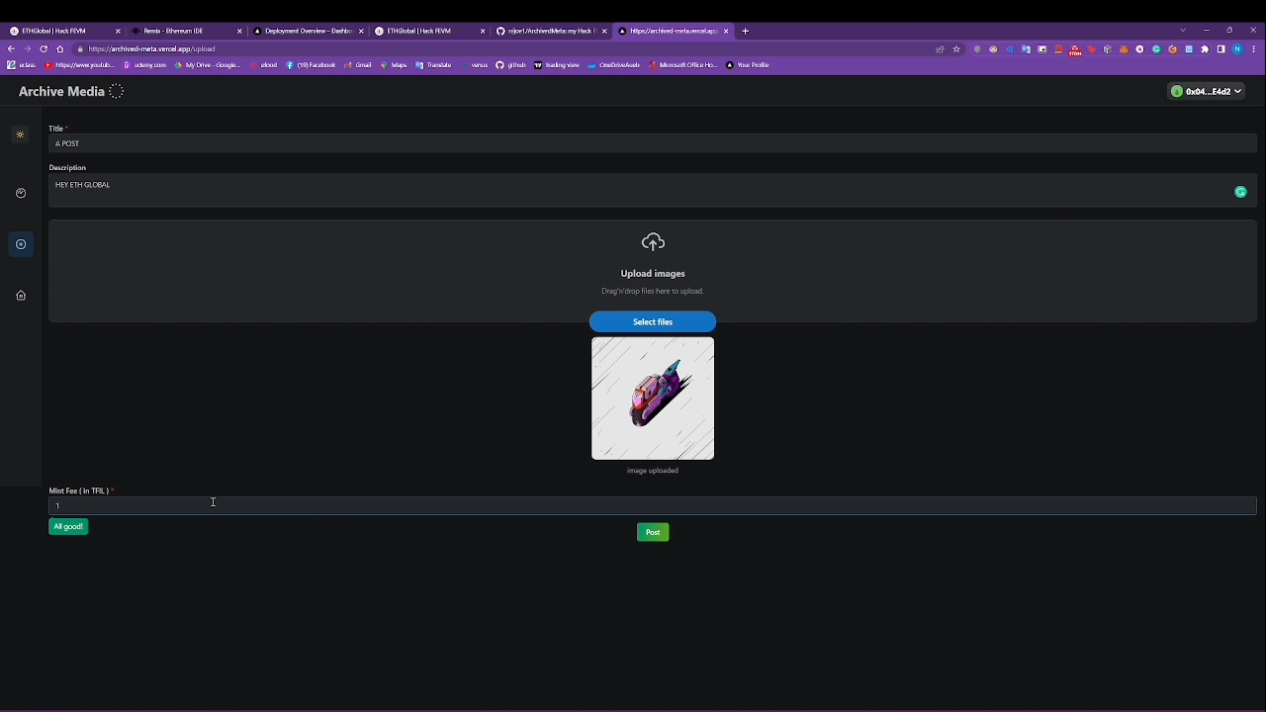Open the dashboard gauge icon in sidebar

[21, 193]
